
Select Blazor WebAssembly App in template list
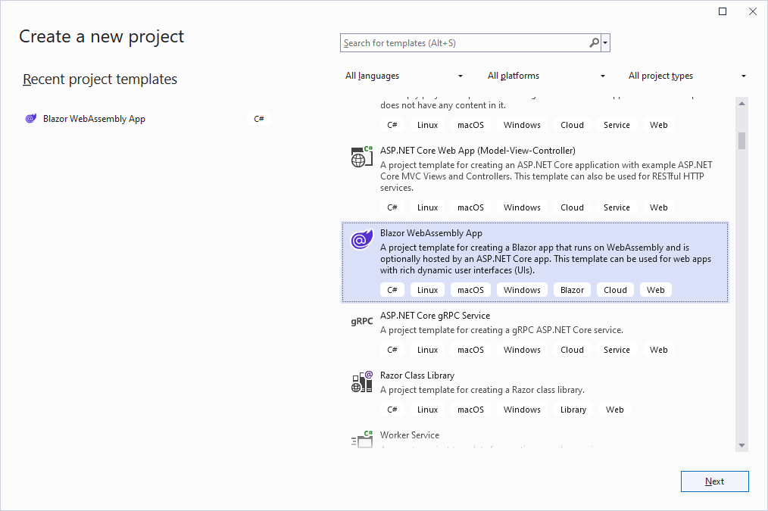(x=535, y=262)
